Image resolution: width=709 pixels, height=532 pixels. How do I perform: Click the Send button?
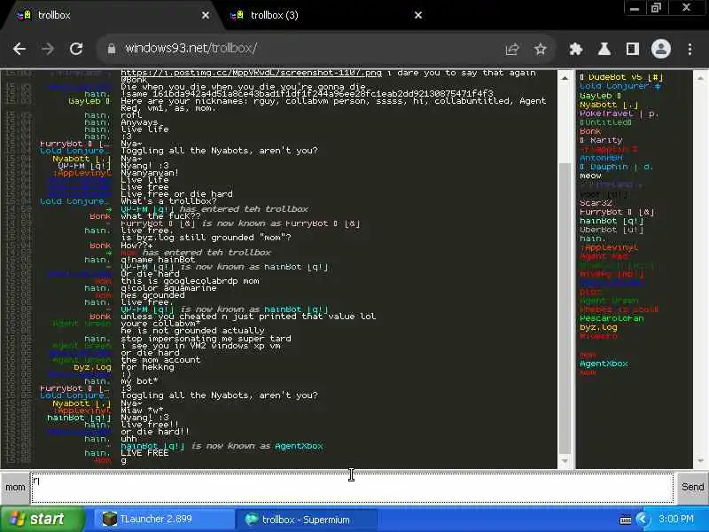coord(692,487)
